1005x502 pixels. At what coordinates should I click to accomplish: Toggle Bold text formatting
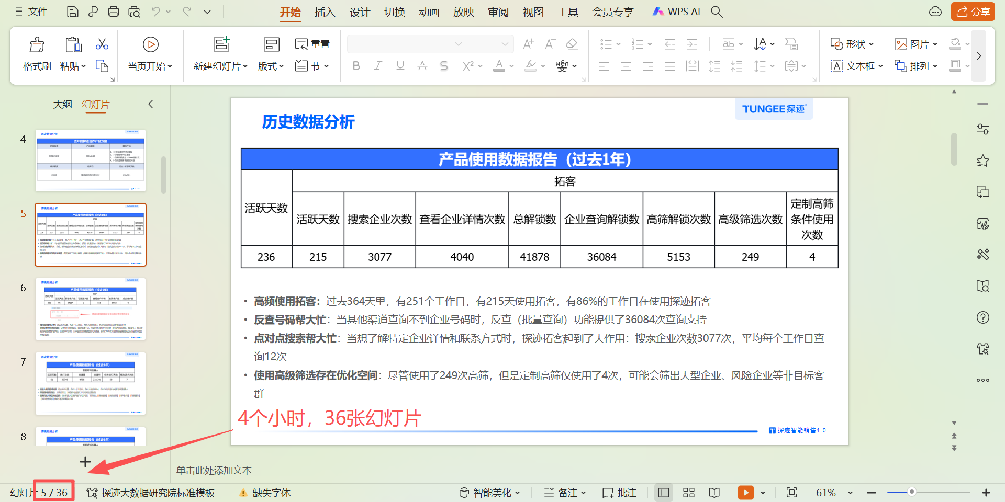356,66
